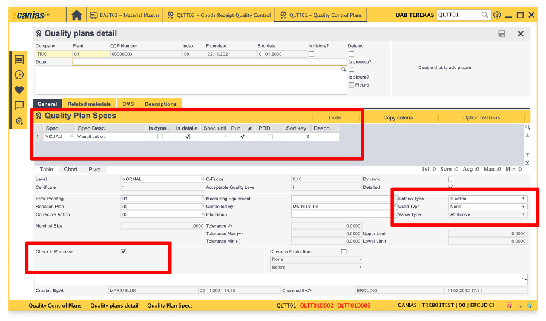Click the list menu sidebar icon
This screenshot has width=546, height=321.
point(19,59)
